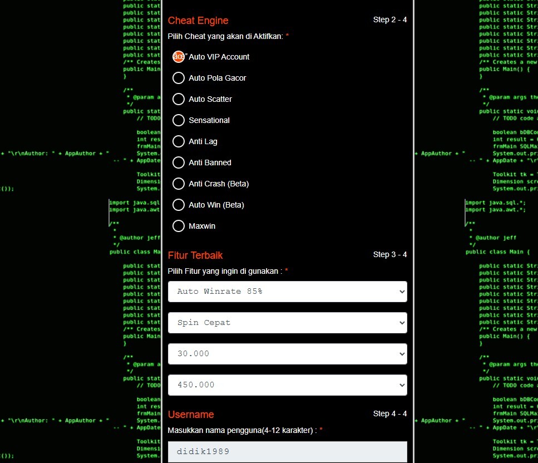Click the 'Pilih Cheat yang akan di Aktifkan' label

[x=225, y=36]
